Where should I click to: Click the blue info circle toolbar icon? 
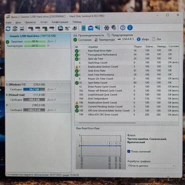[130, 27]
